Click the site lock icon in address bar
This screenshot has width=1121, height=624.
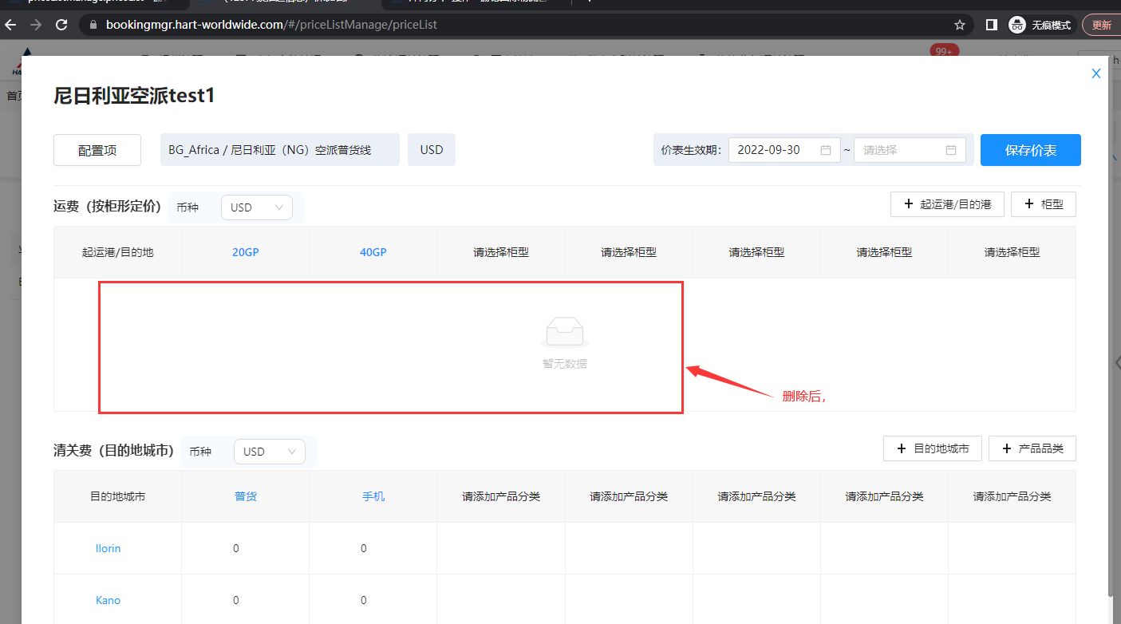click(x=93, y=25)
